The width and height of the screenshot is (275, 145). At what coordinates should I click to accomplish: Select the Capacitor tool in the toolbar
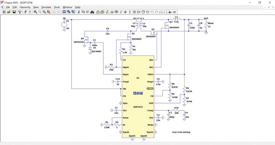pos(126,12)
